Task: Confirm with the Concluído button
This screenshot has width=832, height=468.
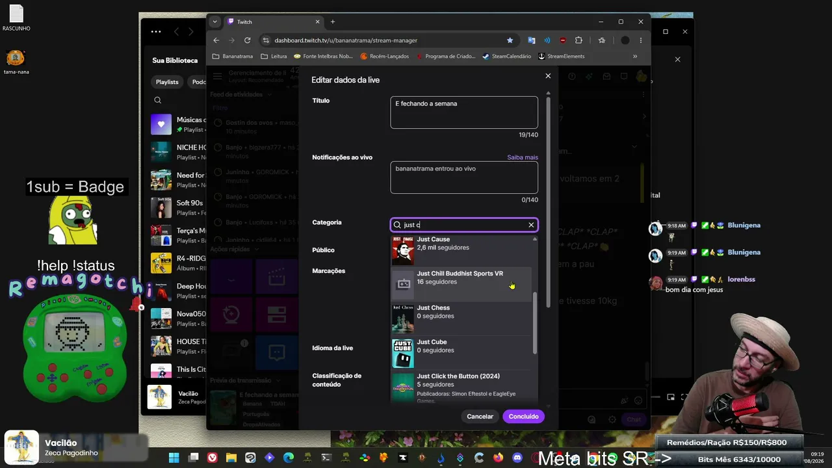Action: click(523, 416)
